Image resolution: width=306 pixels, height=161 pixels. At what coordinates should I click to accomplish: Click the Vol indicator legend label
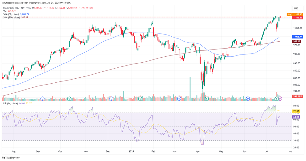tap(5, 11)
